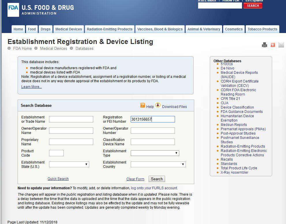The width and height of the screenshot is (286, 224).
Task: Focus Registration or FEI Number field
Action: (x=153, y=119)
